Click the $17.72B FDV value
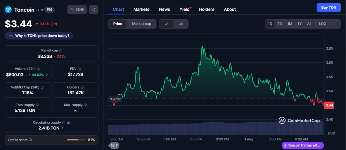Viewport: 346px width, 150px height. tap(76, 74)
